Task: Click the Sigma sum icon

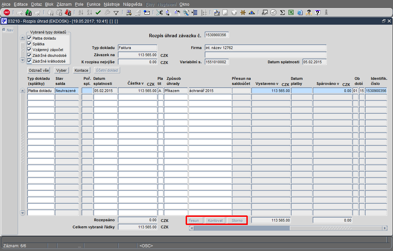Action: tap(282, 13)
